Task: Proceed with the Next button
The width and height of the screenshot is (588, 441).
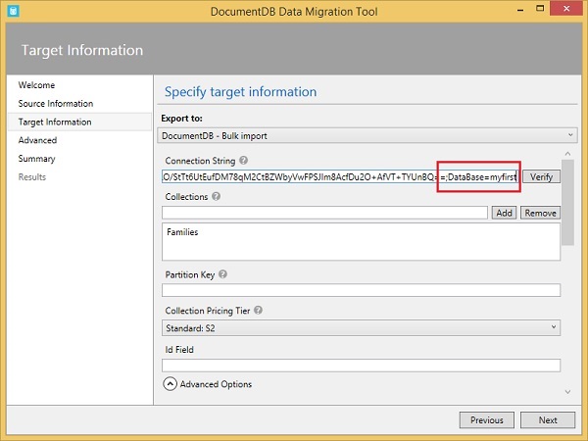Action: tap(548, 420)
